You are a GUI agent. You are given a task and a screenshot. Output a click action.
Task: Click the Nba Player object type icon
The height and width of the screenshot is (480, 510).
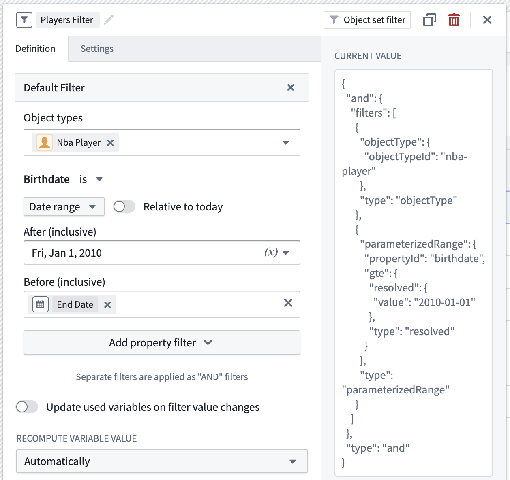click(x=45, y=142)
